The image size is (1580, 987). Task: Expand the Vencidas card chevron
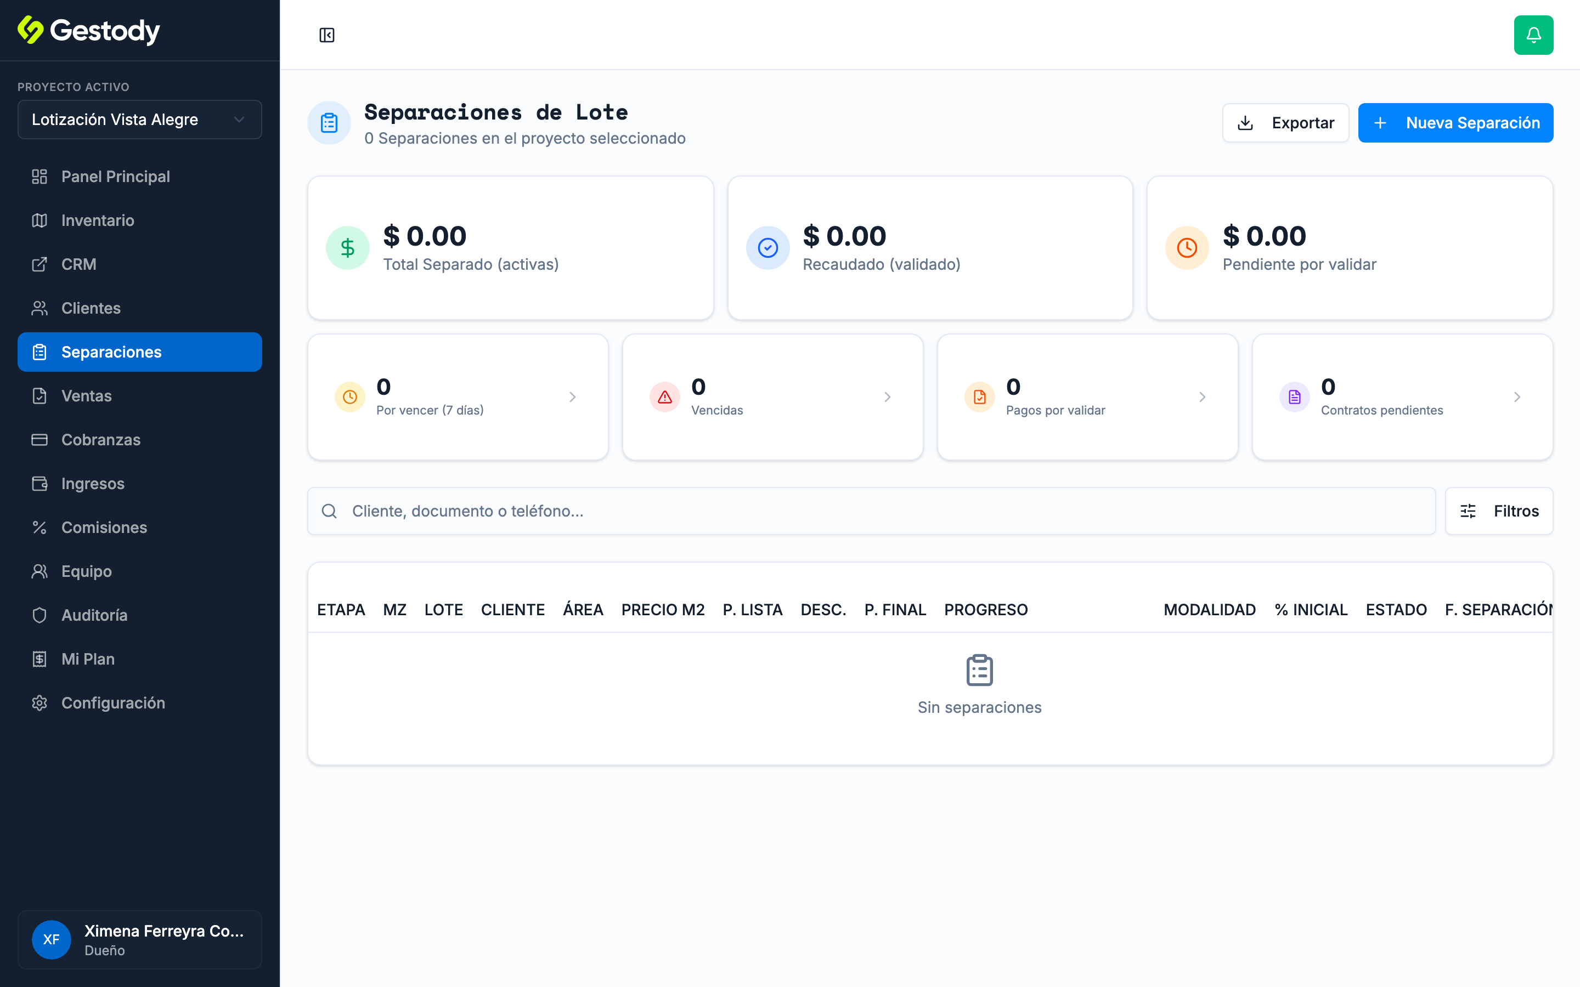(887, 397)
